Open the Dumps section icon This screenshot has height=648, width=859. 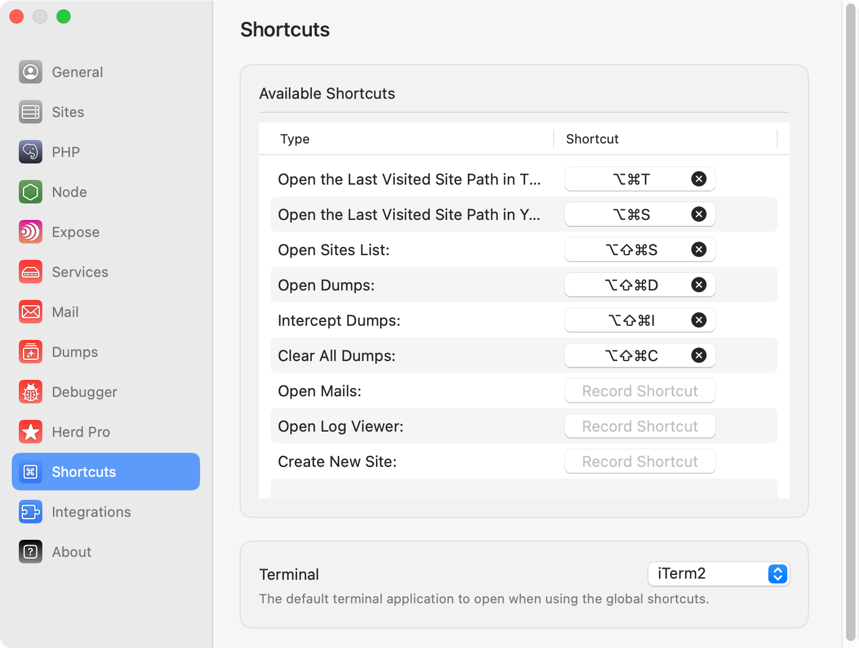[30, 352]
